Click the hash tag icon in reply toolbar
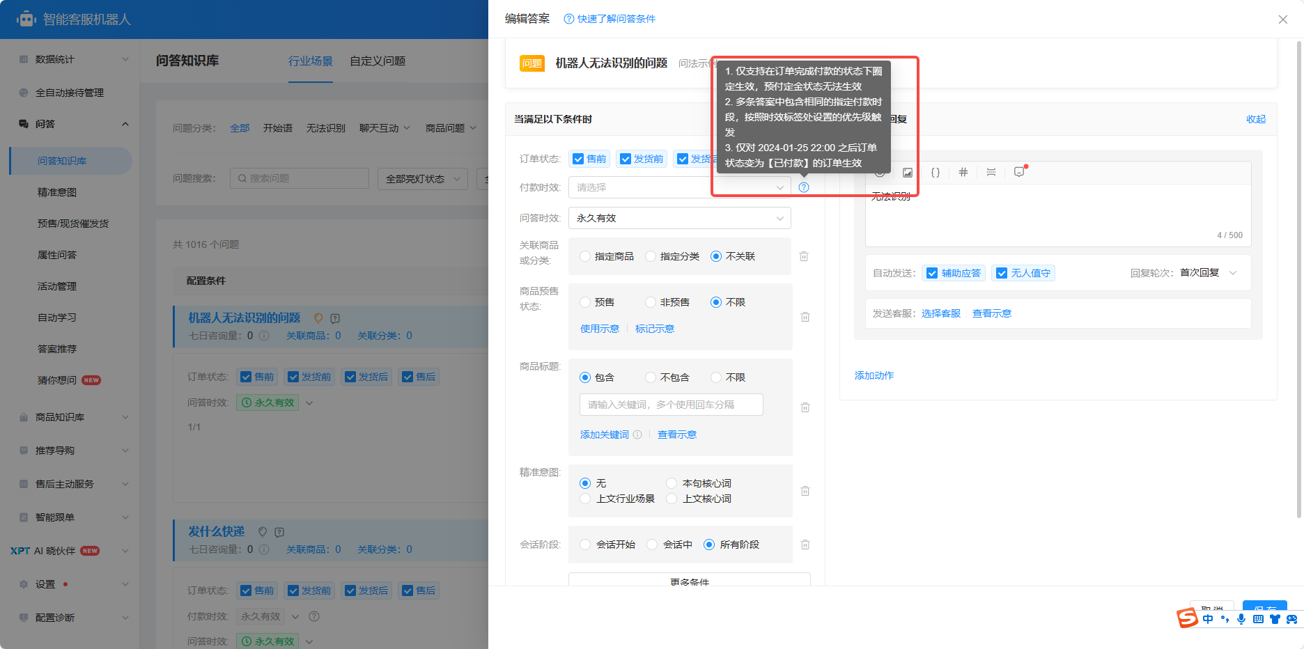Viewport: 1304px width, 649px height. 963,172
